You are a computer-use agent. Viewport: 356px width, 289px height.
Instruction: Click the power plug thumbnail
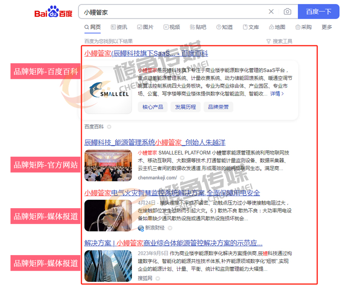(108, 216)
